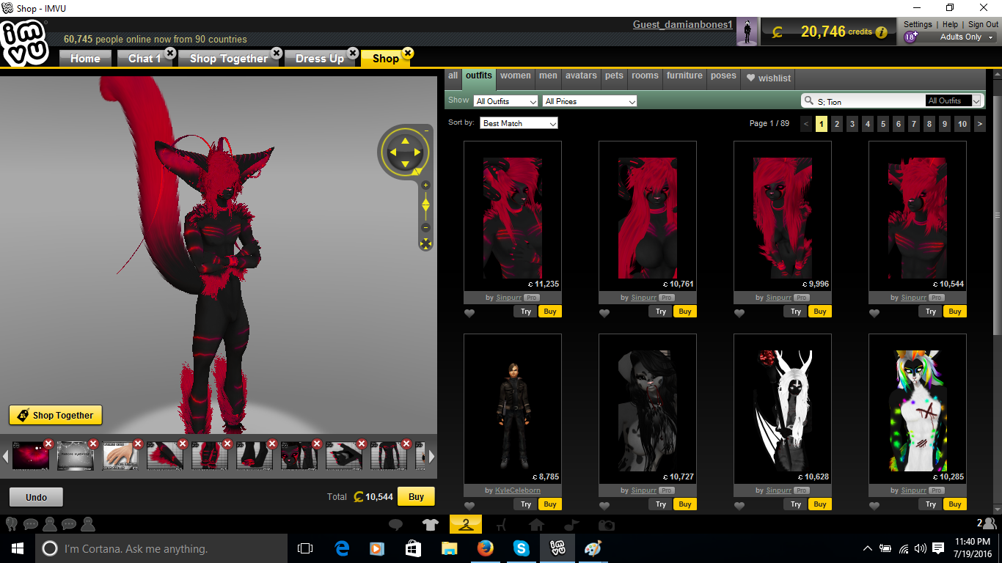Screen dimensions: 1002x563
Task: Pan avatar camera left arrow
Action: click(x=392, y=152)
